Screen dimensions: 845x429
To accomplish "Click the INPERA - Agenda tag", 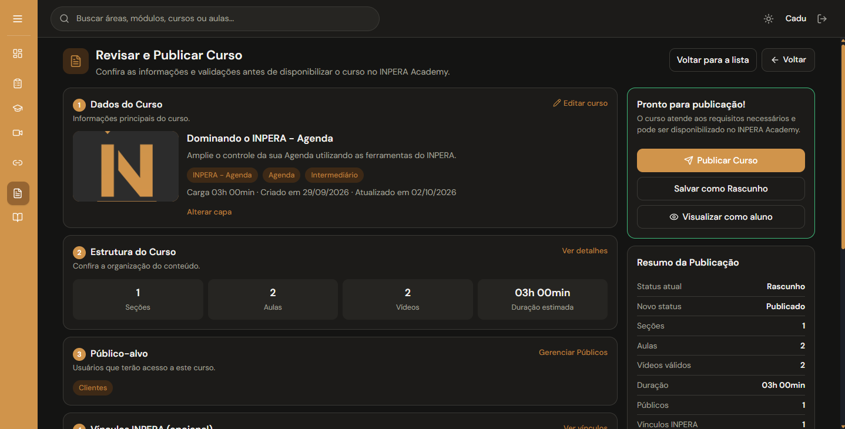I will (x=222, y=175).
